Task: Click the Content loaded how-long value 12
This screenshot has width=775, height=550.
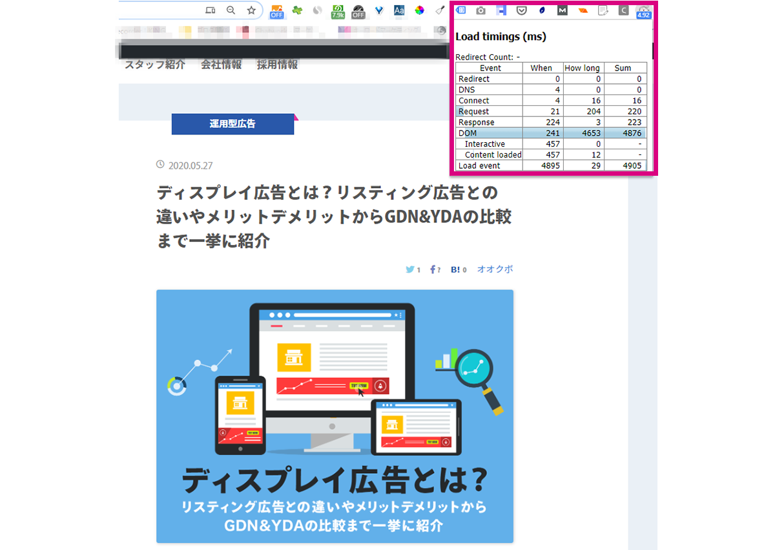Action: pos(596,155)
